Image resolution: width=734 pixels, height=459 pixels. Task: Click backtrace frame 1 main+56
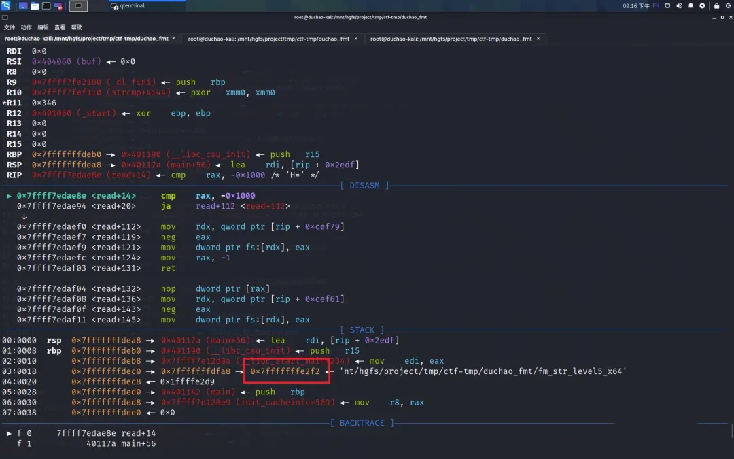point(86,443)
